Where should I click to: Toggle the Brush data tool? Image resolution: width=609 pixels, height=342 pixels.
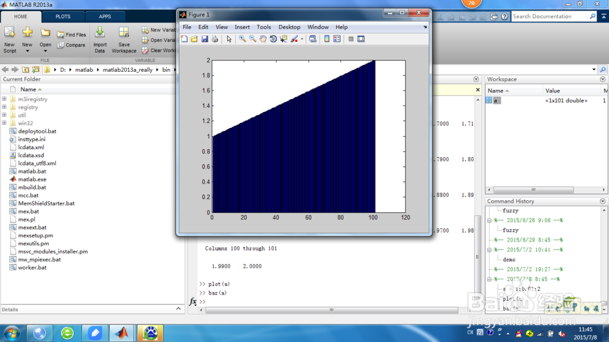pos(294,39)
